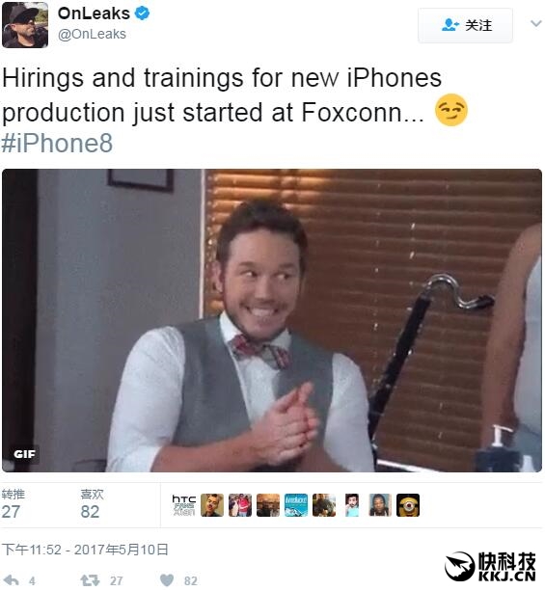This screenshot has width=545, height=591.
Task: View the 27 转推 retweets list
Action: [13, 504]
